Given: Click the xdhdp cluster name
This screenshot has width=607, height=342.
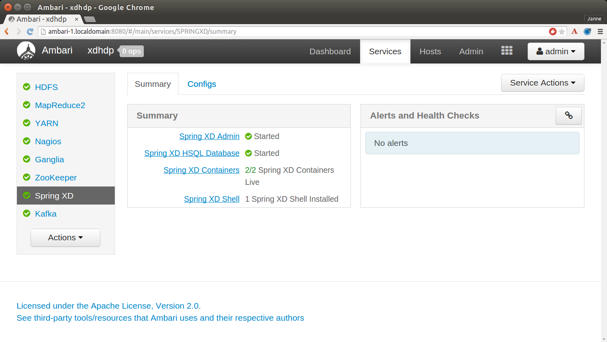Looking at the screenshot, I should [101, 50].
